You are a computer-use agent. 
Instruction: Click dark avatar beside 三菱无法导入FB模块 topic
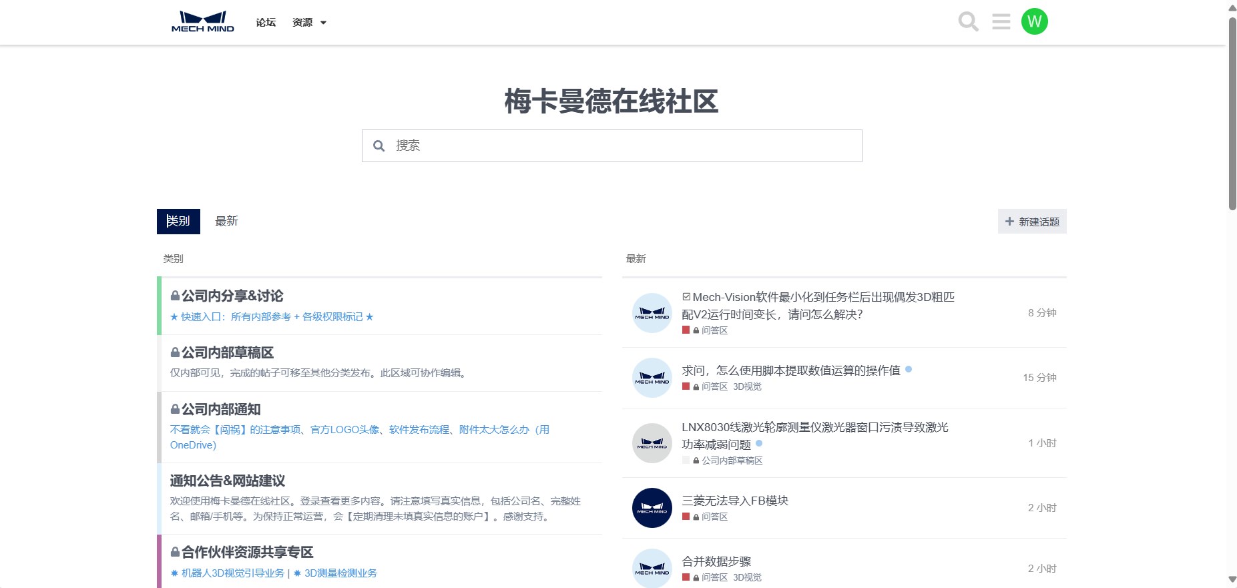click(652, 508)
